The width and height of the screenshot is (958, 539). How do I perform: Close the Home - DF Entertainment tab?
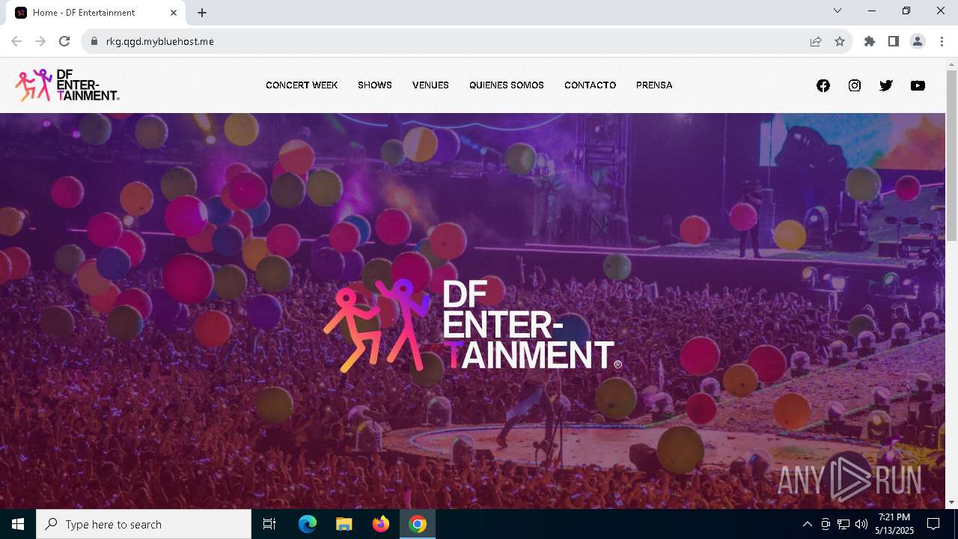pyautogui.click(x=174, y=13)
